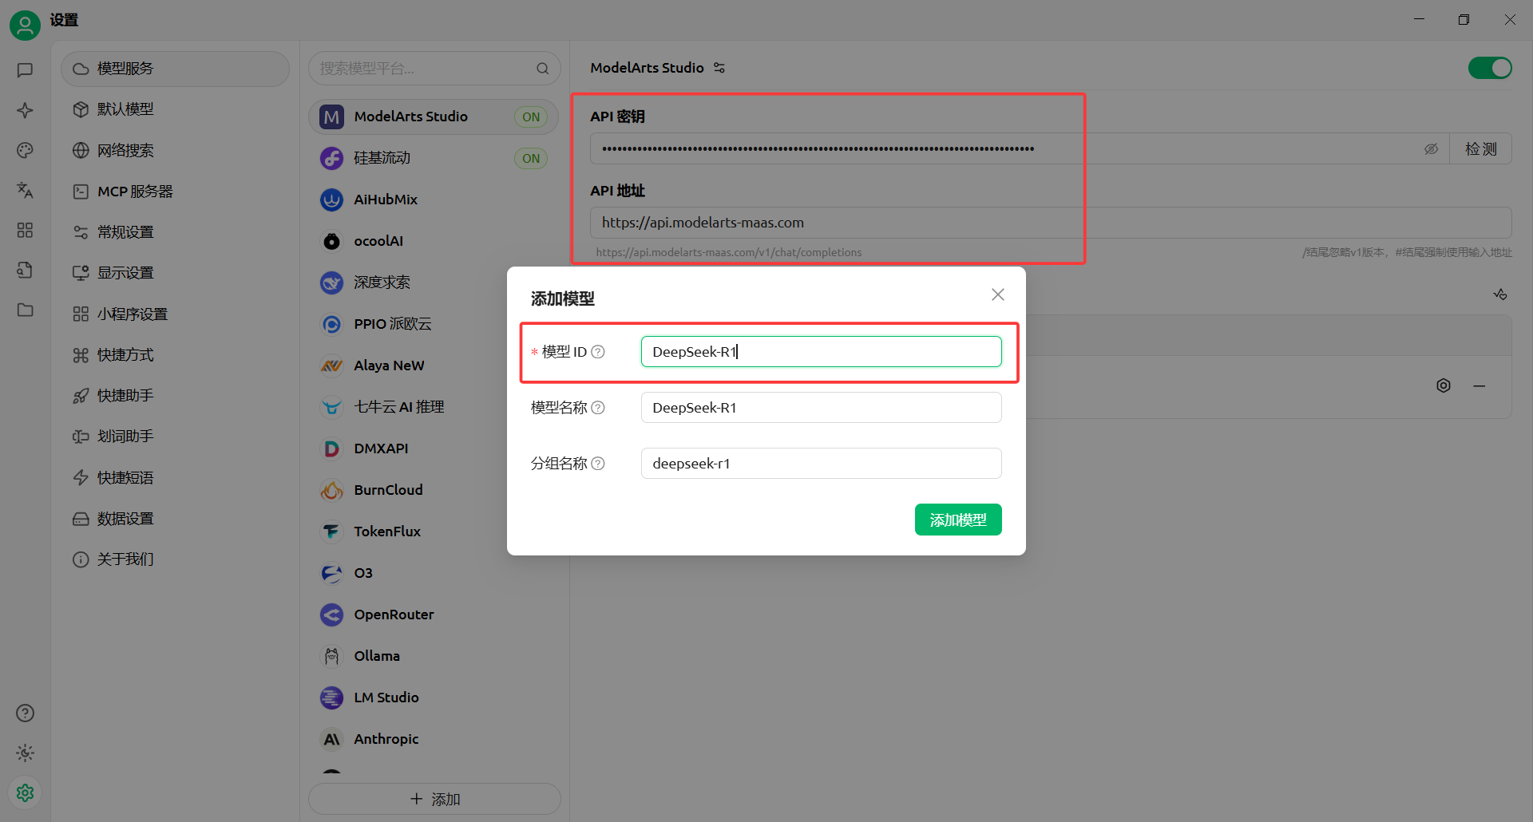Click the API 地址 input field
Image resolution: width=1533 pixels, height=822 pixels.
(1051, 223)
